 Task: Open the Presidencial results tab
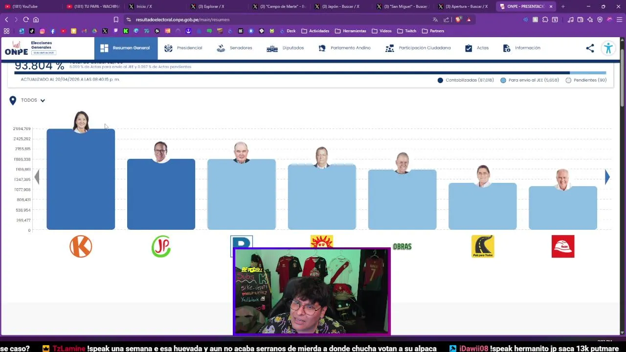click(x=183, y=48)
